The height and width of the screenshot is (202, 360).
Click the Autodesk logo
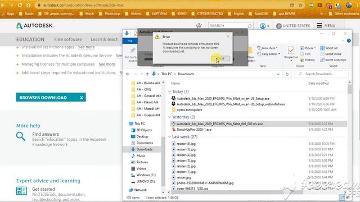click(34, 26)
